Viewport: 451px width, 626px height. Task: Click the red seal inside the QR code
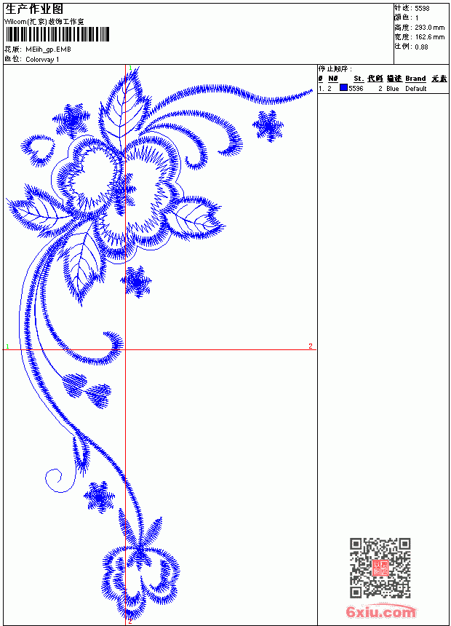[x=380, y=568]
